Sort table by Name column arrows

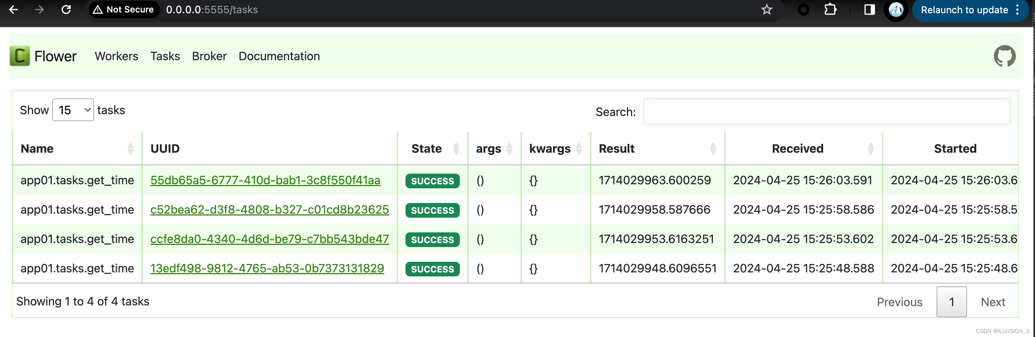[x=130, y=149]
